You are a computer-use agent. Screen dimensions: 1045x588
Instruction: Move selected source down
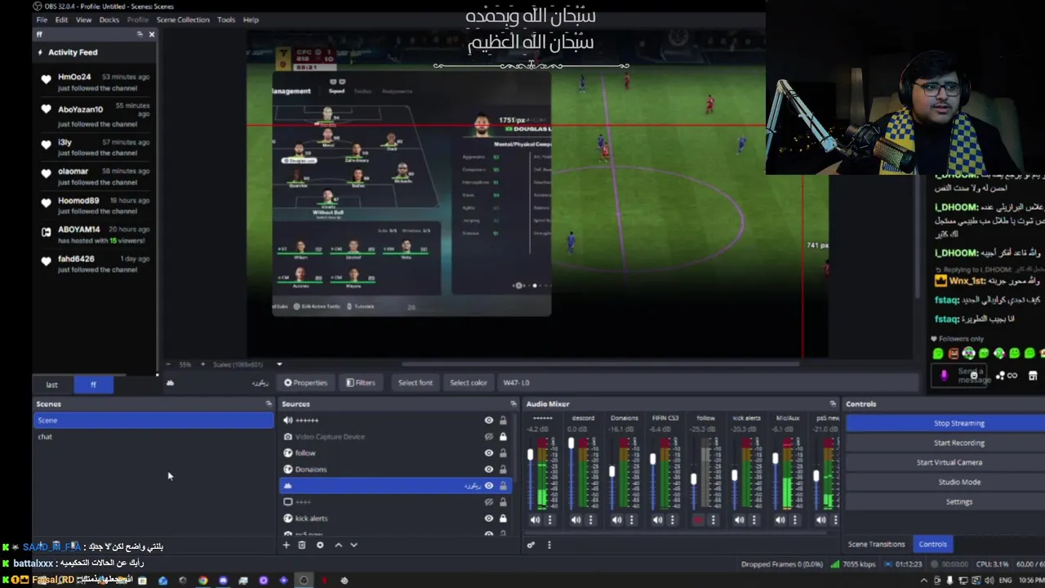click(x=354, y=545)
